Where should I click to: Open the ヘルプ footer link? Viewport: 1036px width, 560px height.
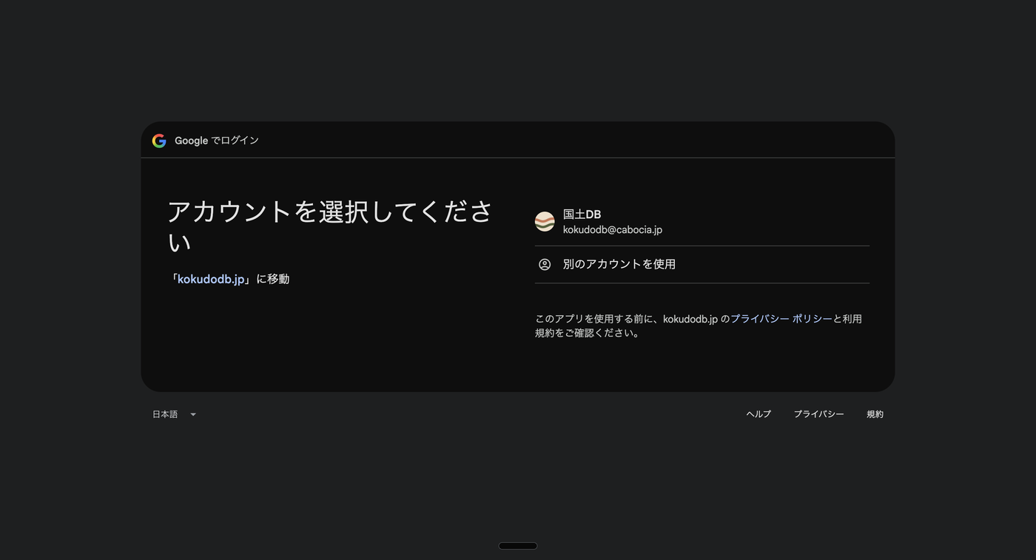(758, 414)
